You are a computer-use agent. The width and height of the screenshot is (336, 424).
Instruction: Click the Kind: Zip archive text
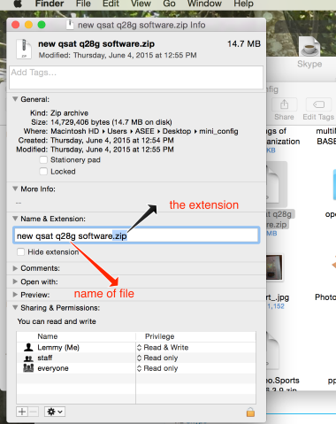point(59,113)
